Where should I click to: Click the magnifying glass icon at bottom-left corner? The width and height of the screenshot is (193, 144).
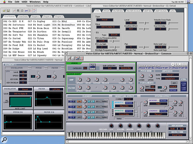coord(4,140)
